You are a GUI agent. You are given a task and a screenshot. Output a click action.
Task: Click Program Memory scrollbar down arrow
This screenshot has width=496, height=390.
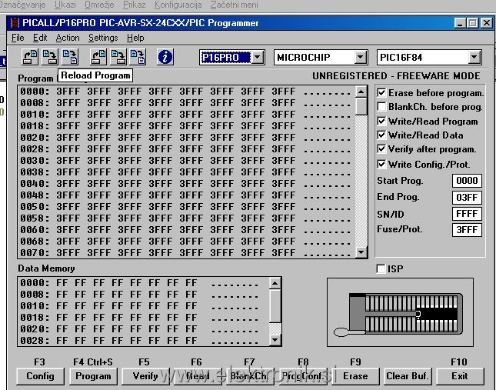pos(361,252)
